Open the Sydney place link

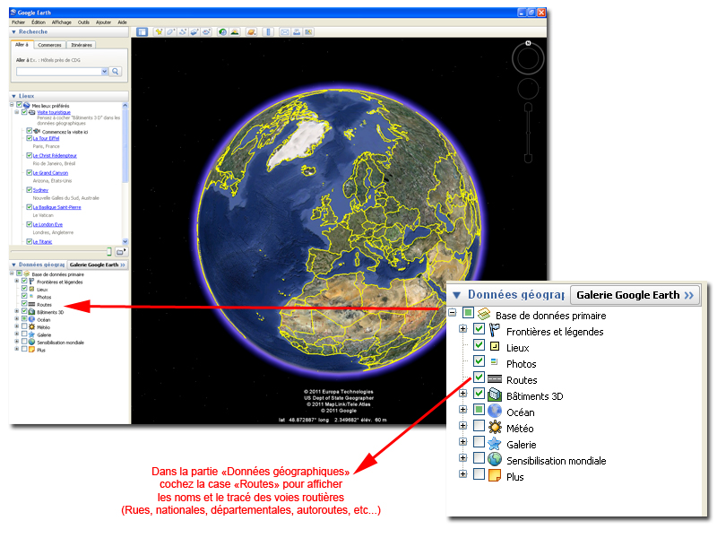[x=40, y=190]
